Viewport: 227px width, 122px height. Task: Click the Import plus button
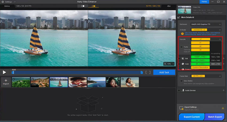click(x=6, y=82)
